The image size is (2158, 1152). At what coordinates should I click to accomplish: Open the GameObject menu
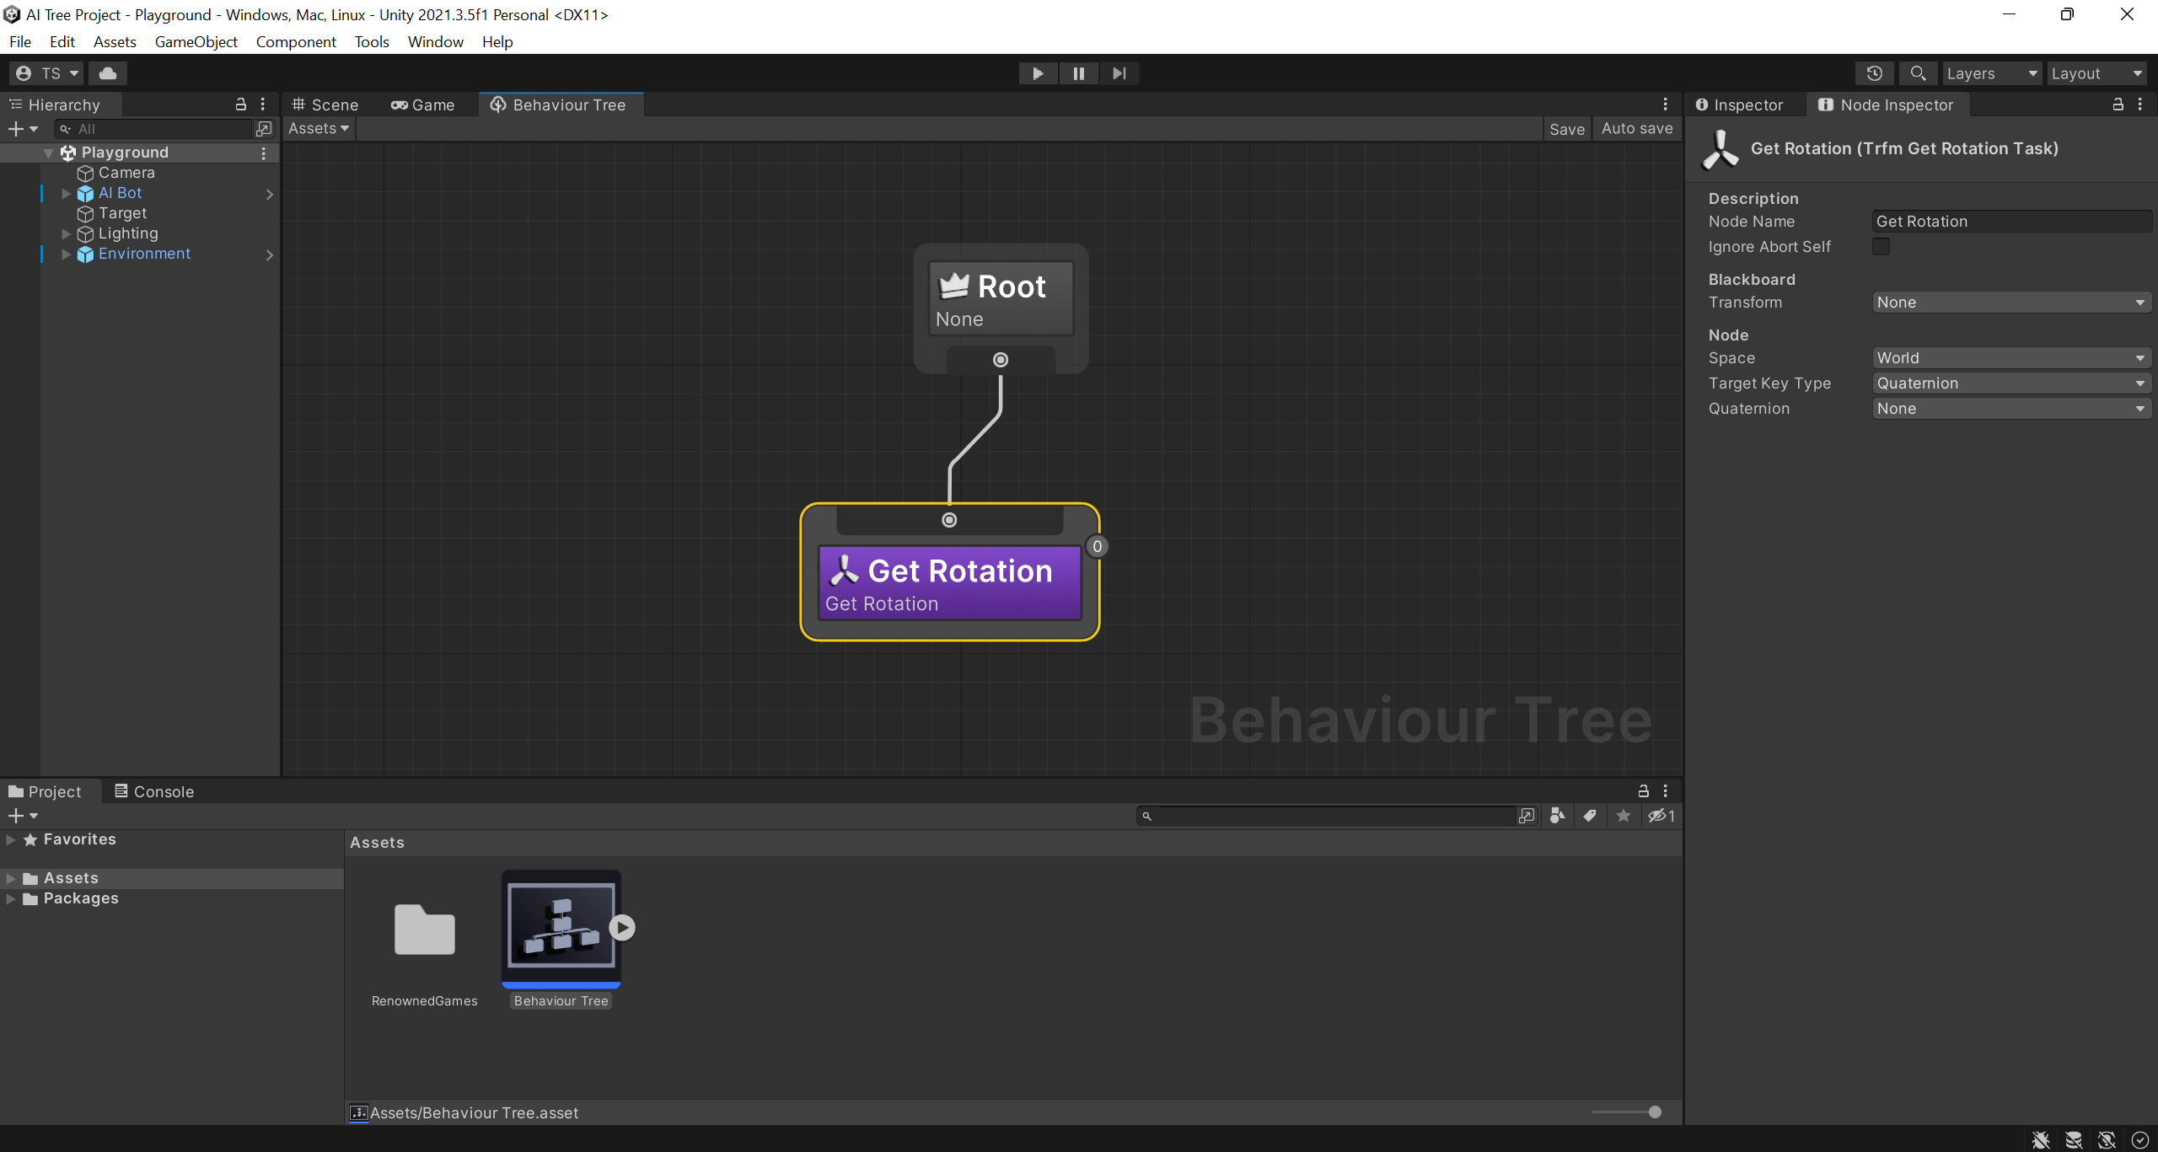click(x=196, y=42)
